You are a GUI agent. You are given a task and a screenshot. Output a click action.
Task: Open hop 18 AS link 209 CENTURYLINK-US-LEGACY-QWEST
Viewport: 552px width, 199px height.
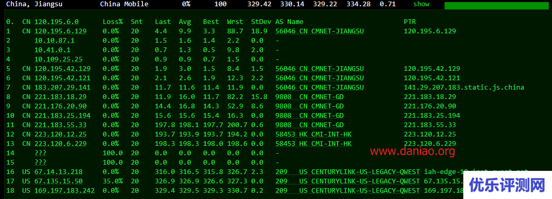(x=348, y=191)
